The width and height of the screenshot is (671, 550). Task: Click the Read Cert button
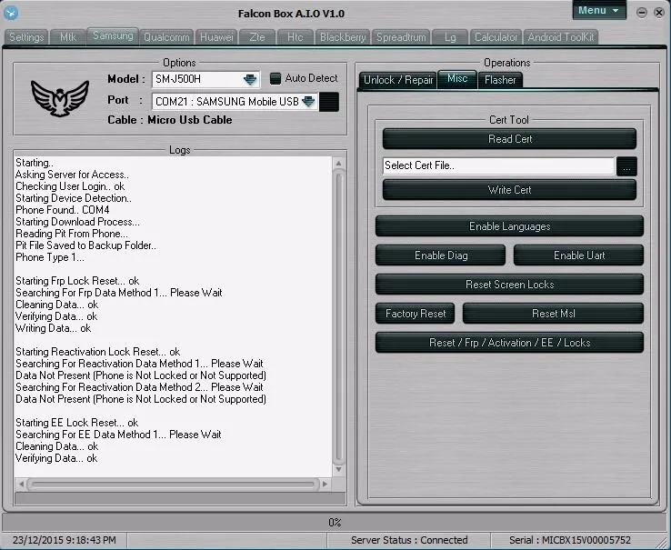510,139
